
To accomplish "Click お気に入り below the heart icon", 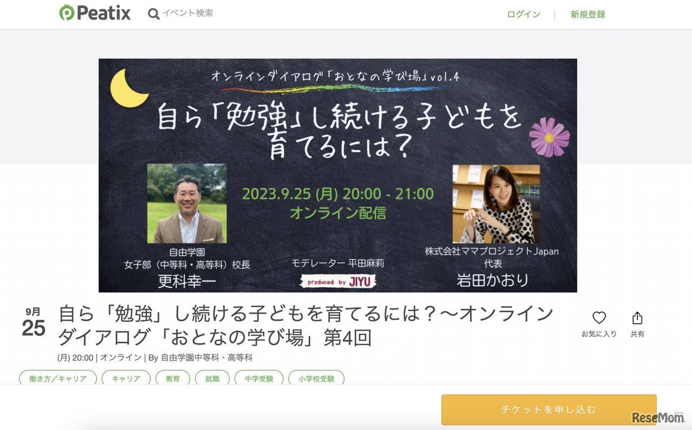I will [600, 334].
